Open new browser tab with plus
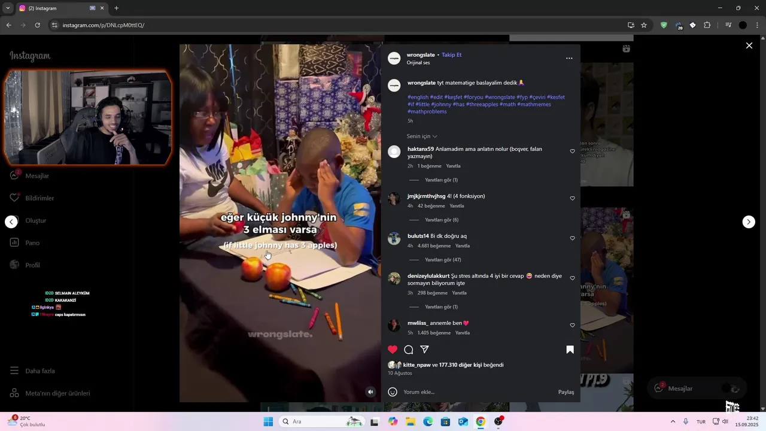The image size is (766, 431). (117, 8)
